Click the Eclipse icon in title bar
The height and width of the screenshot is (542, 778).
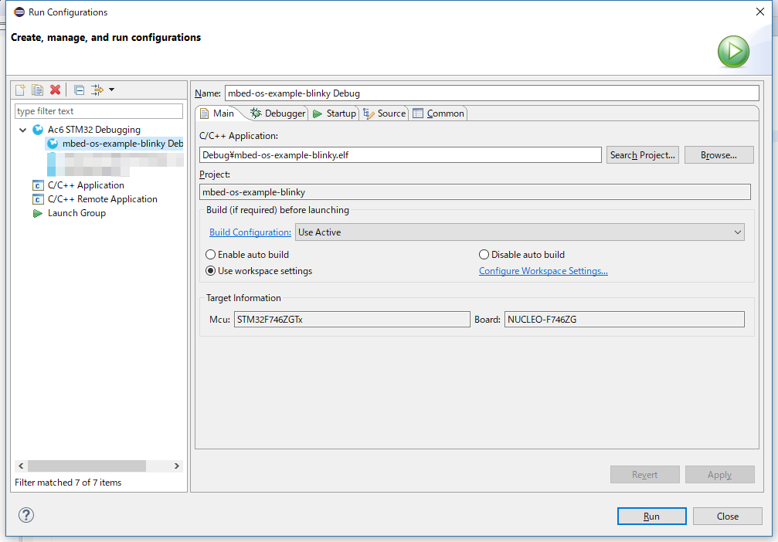19,12
